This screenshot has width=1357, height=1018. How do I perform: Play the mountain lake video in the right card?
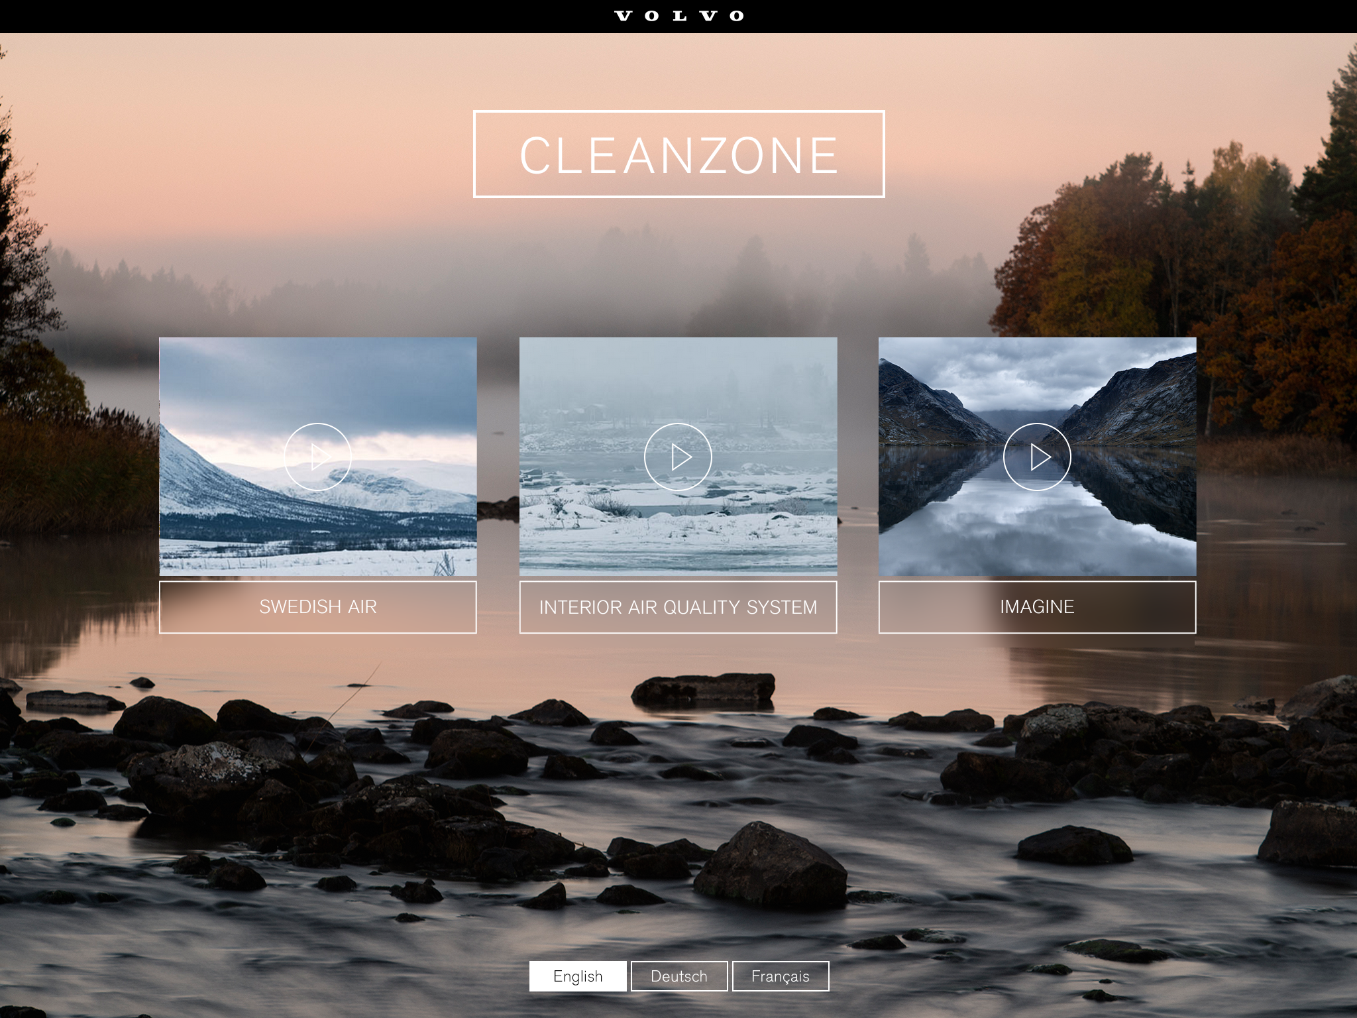pyautogui.click(x=1038, y=457)
